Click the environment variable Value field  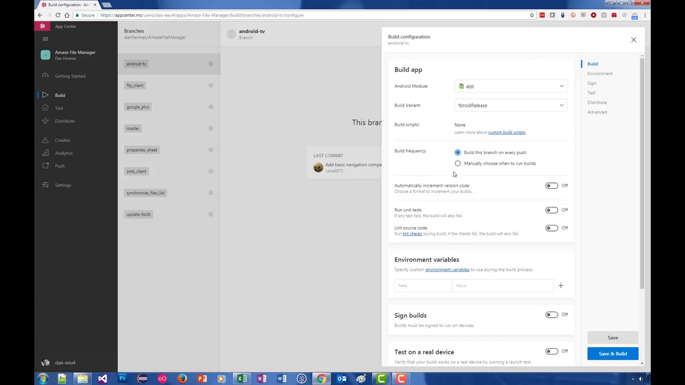pos(503,286)
